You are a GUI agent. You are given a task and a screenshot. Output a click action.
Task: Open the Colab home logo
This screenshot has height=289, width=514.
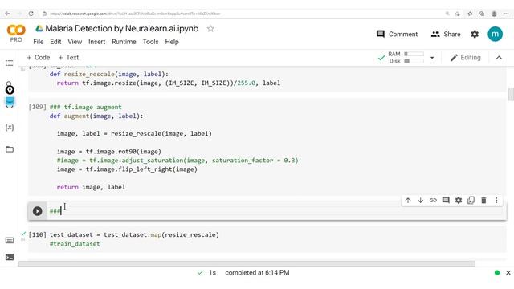click(16, 31)
